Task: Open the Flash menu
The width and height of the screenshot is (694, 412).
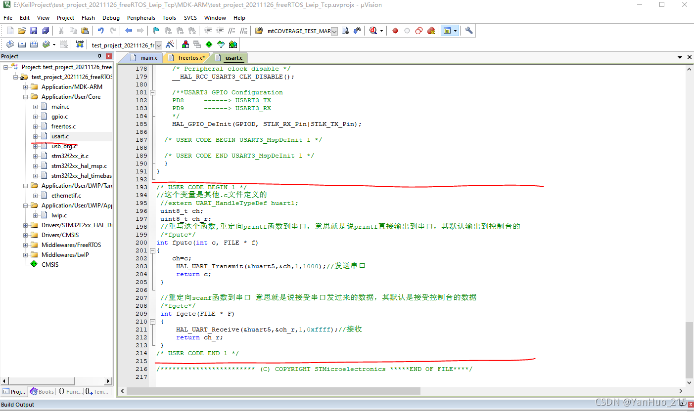Action: 88,18
